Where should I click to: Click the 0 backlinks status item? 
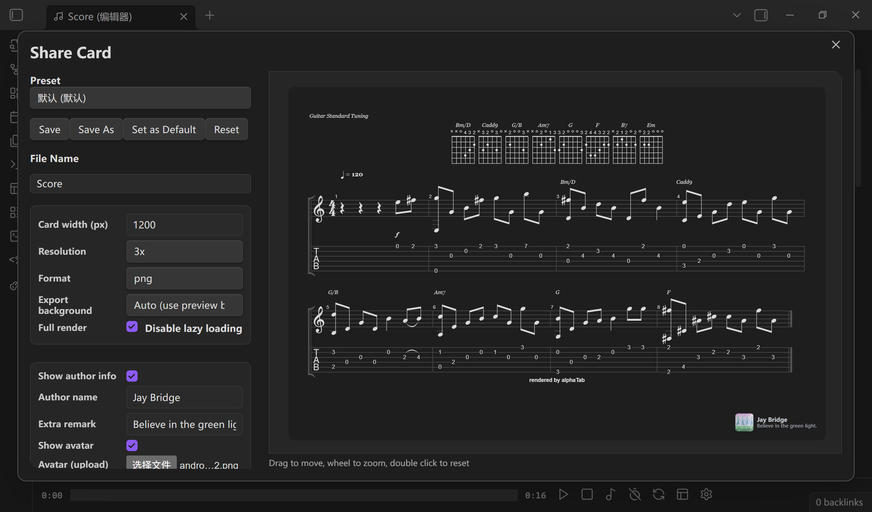tap(839, 502)
